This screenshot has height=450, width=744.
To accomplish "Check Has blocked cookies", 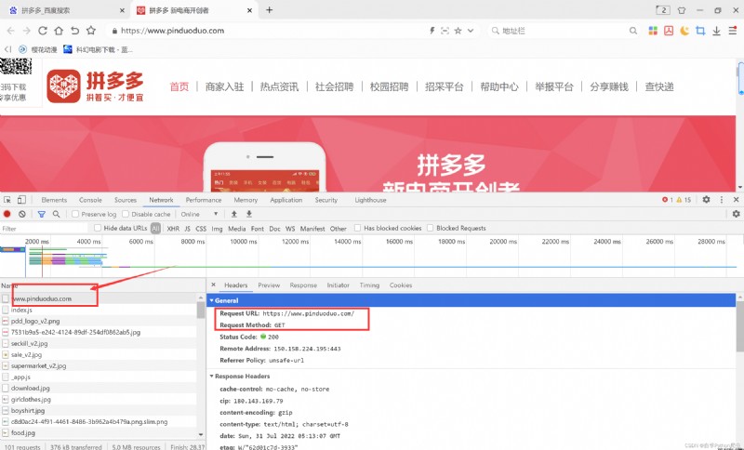I will 358,228.
